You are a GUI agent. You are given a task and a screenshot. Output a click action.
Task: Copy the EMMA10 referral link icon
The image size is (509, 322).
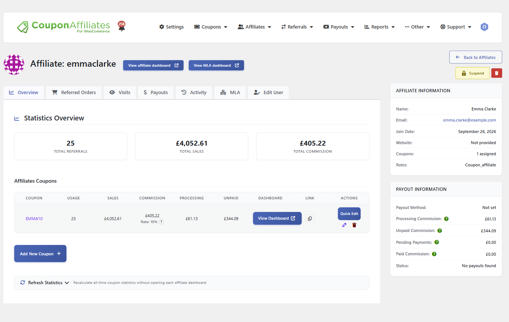point(310,218)
